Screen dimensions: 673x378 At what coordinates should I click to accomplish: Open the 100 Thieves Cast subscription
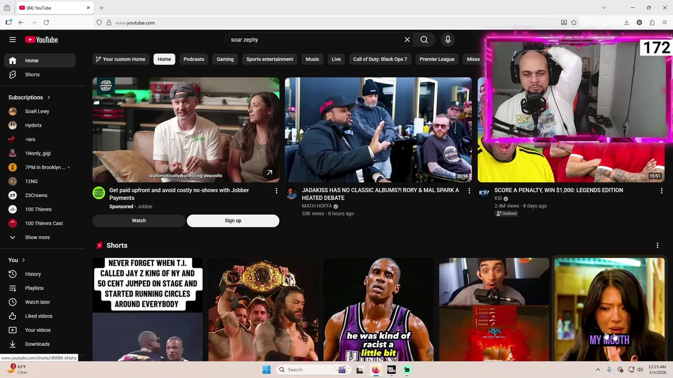(x=40, y=223)
